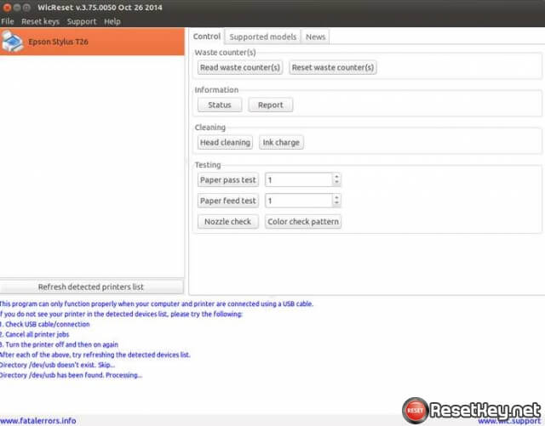Click the Report button
Viewport: 545px width, 426px height.
click(x=271, y=105)
